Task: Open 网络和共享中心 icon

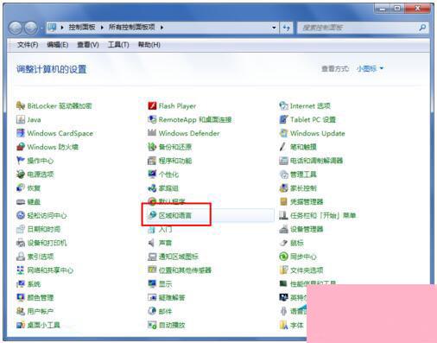Action: 21,270
